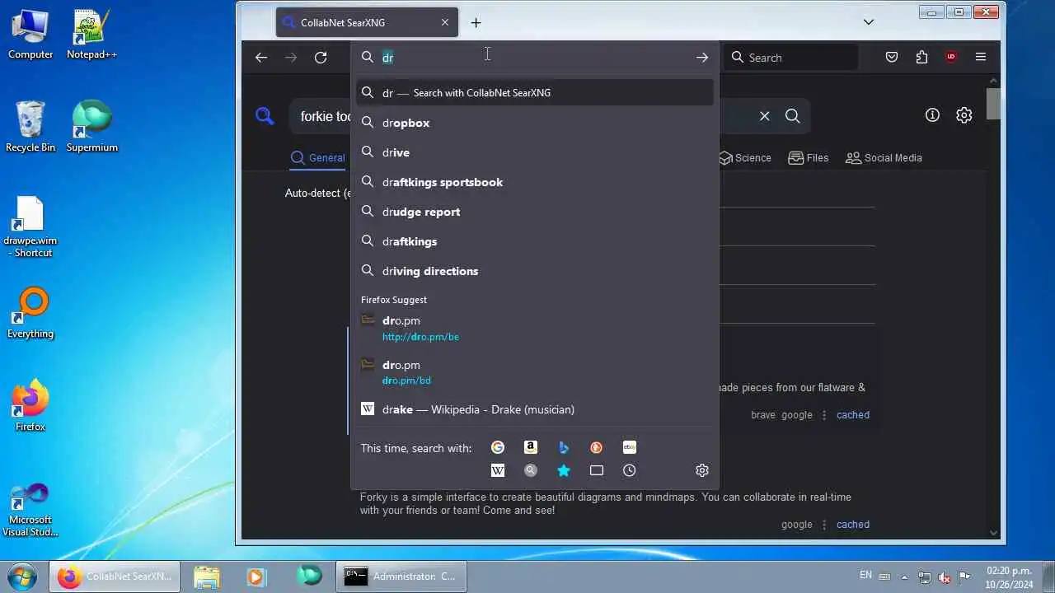Open Windows Explorer from the taskbar
The height and width of the screenshot is (593, 1055).
[x=207, y=577]
